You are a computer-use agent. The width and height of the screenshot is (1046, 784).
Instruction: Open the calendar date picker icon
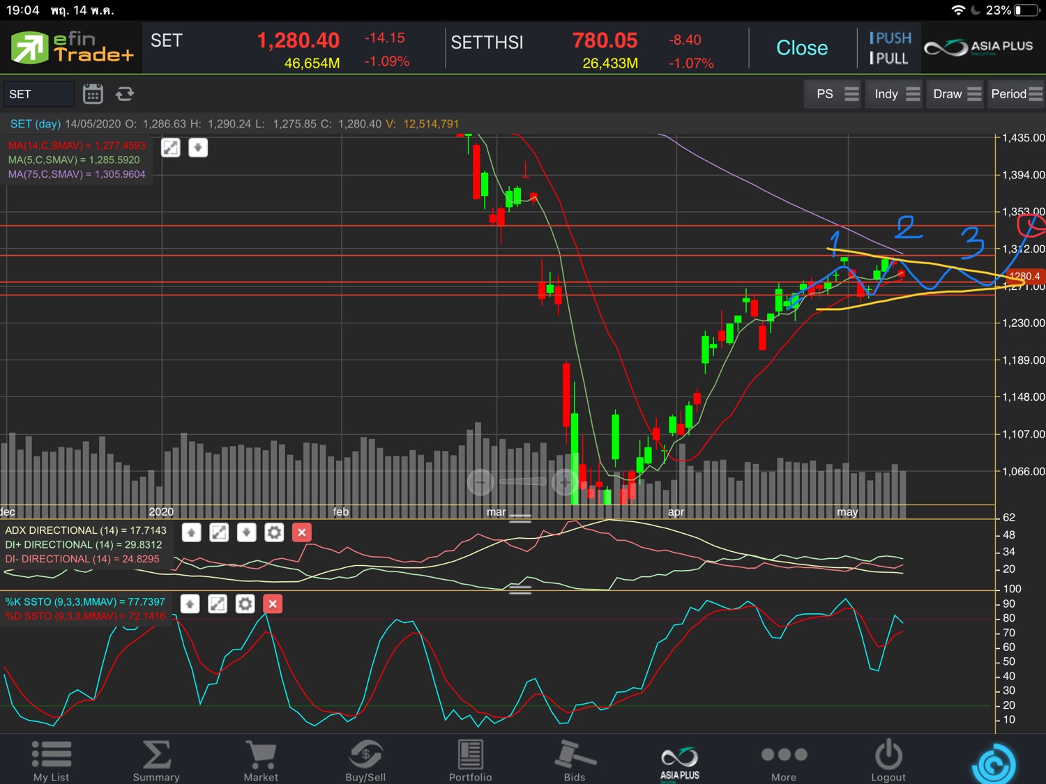pyautogui.click(x=93, y=93)
